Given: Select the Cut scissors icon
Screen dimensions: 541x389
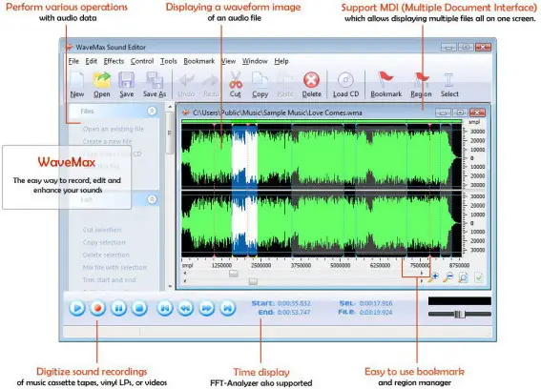Looking at the screenshot, I should coord(236,80).
